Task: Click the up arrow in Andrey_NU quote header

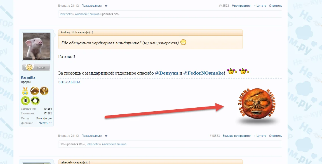Action: click(92, 32)
